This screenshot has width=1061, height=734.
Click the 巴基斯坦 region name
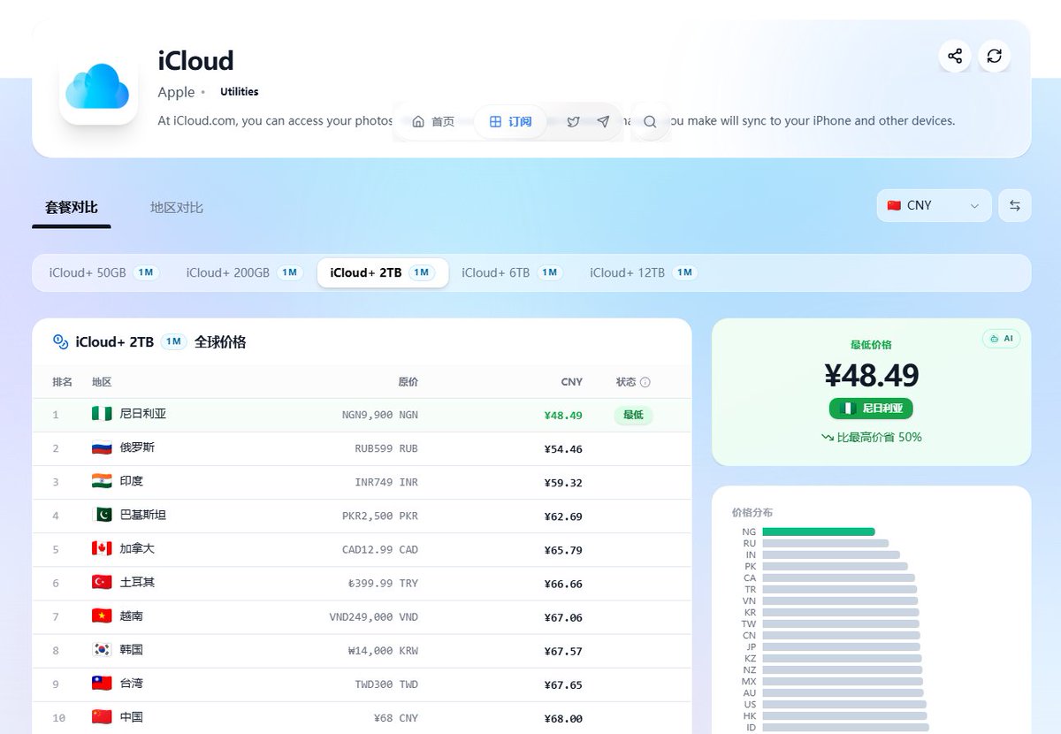coord(143,515)
